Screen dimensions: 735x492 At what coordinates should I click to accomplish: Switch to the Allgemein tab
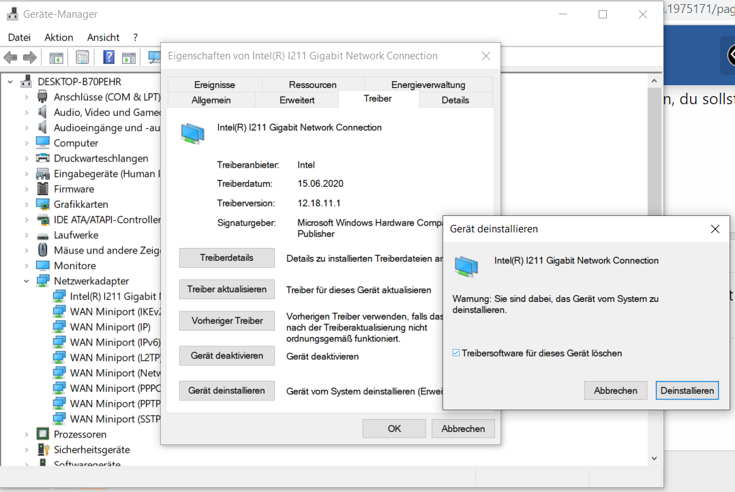211,99
